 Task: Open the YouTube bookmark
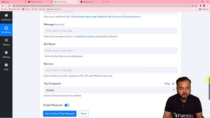tap(26, 9)
